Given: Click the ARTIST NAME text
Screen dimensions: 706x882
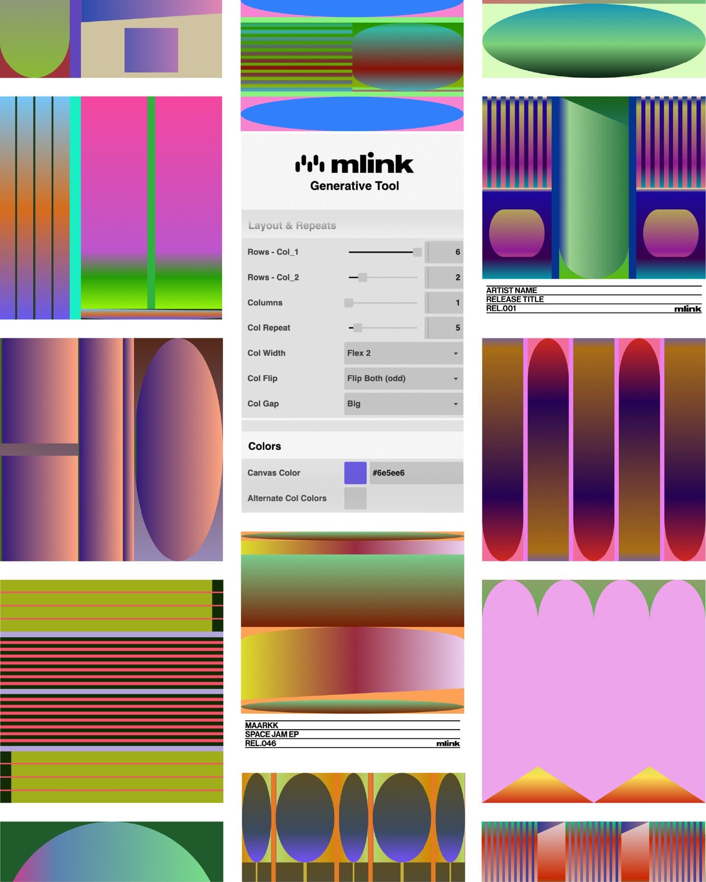Looking at the screenshot, I should tap(511, 290).
